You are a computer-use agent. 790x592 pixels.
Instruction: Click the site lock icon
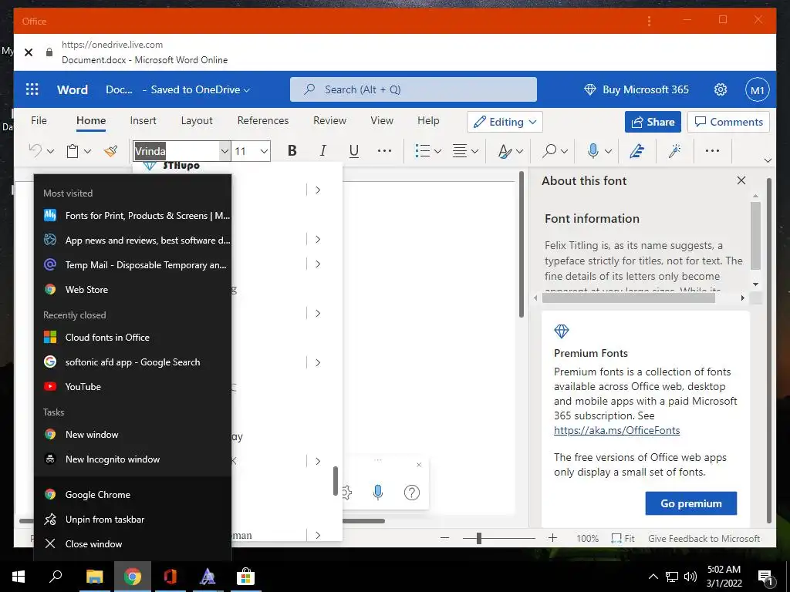click(49, 52)
